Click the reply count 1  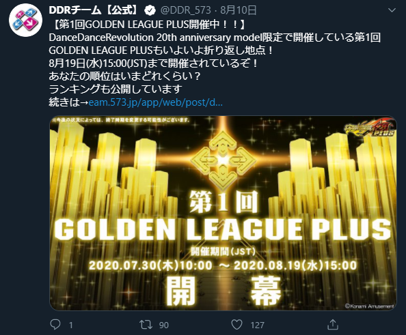pos(70,325)
